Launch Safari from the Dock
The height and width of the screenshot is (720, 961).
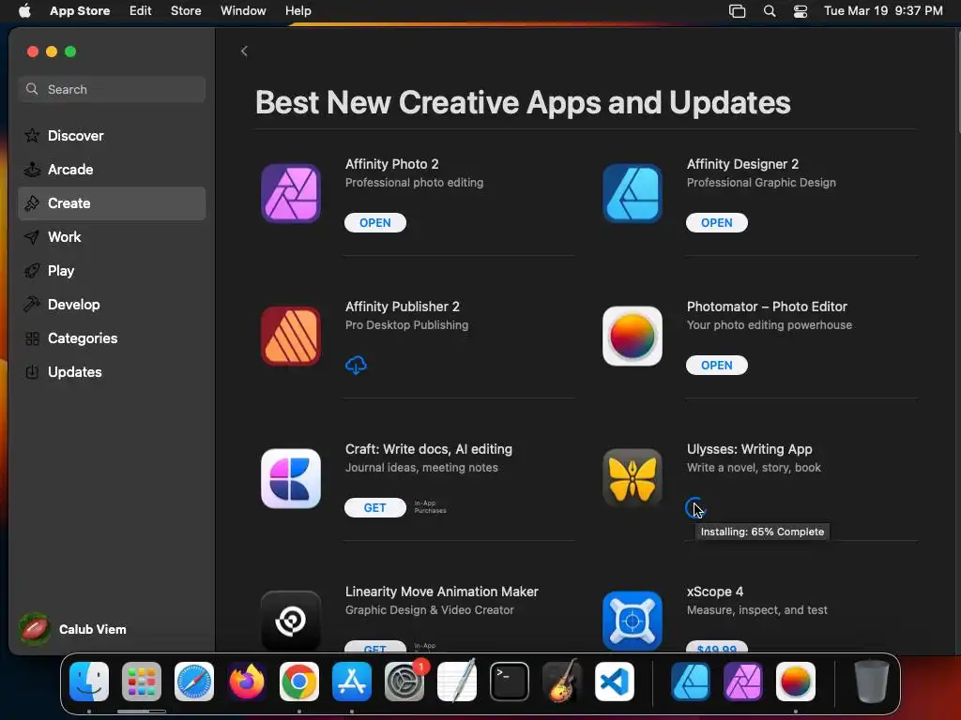[x=194, y=682]
